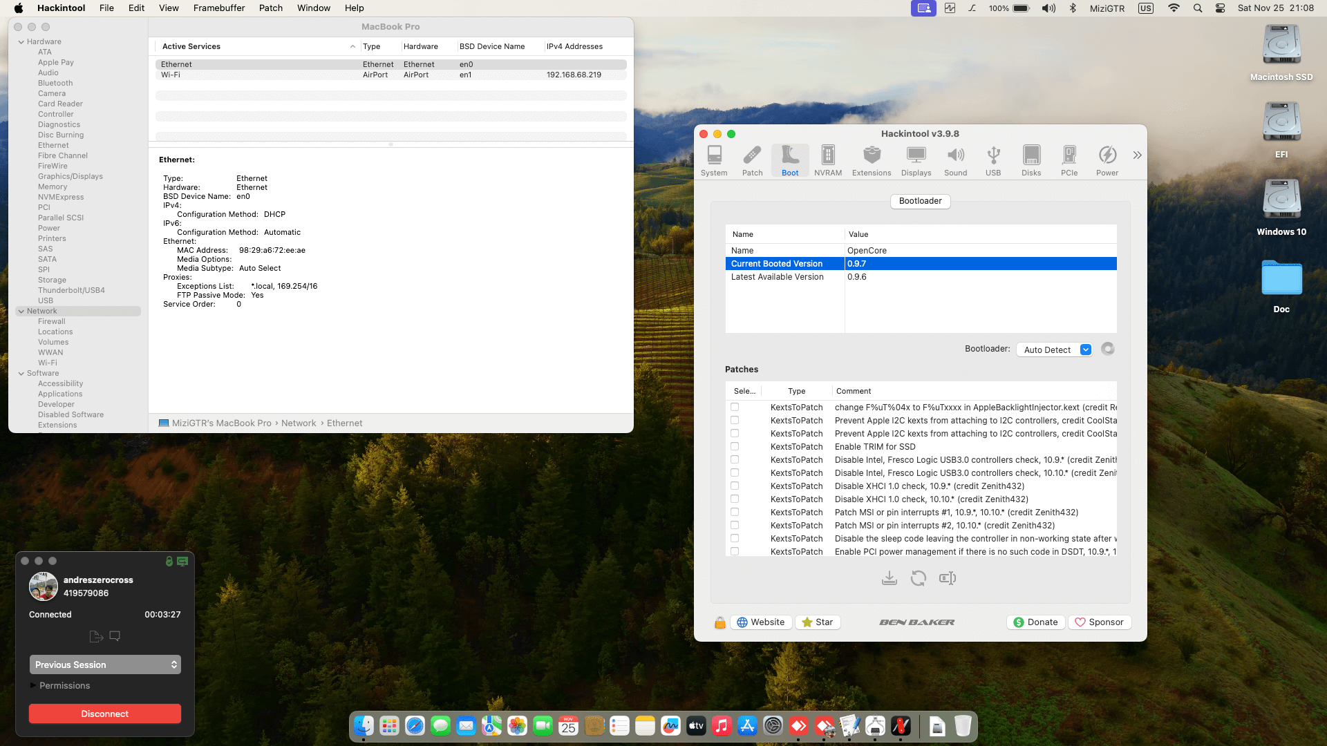Open the Help menu
The image size is (1327, 746).
coord(355,8)
